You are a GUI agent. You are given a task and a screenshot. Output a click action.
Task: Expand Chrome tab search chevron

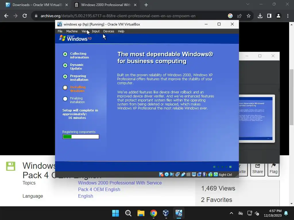click(248, 4)
